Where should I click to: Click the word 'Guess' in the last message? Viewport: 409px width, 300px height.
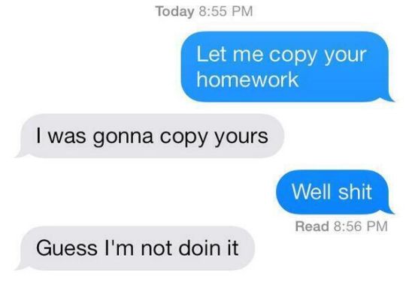click(67, 248)
